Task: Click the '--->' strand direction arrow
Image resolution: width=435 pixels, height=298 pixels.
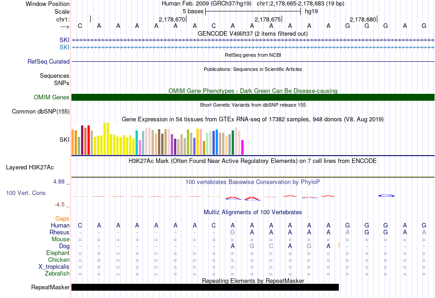Action: (x=65, y=27)
